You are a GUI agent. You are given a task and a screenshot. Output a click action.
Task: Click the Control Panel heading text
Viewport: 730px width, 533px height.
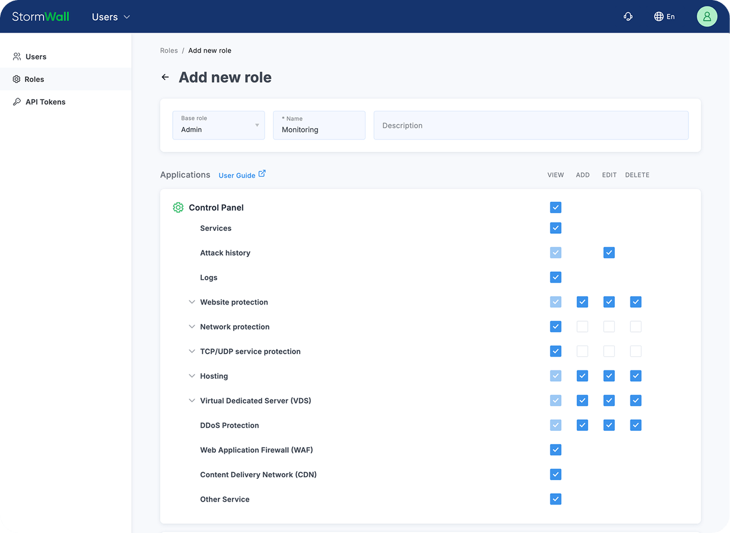[x=216, y=208]
